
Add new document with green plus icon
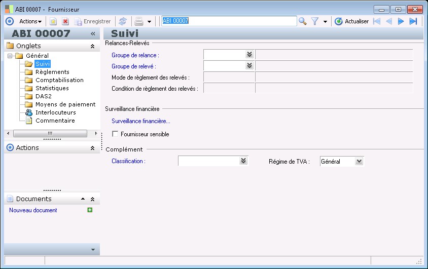point(90,210)
